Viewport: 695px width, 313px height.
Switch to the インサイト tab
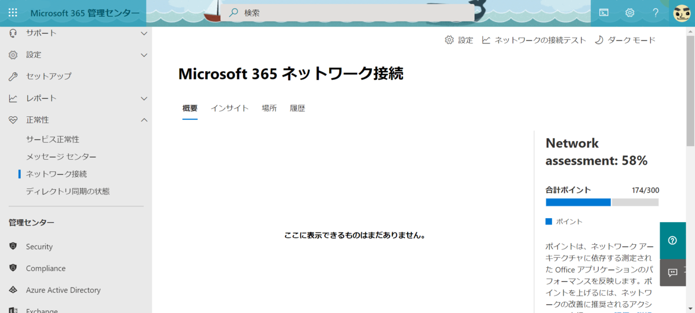[x=229, y=108]
